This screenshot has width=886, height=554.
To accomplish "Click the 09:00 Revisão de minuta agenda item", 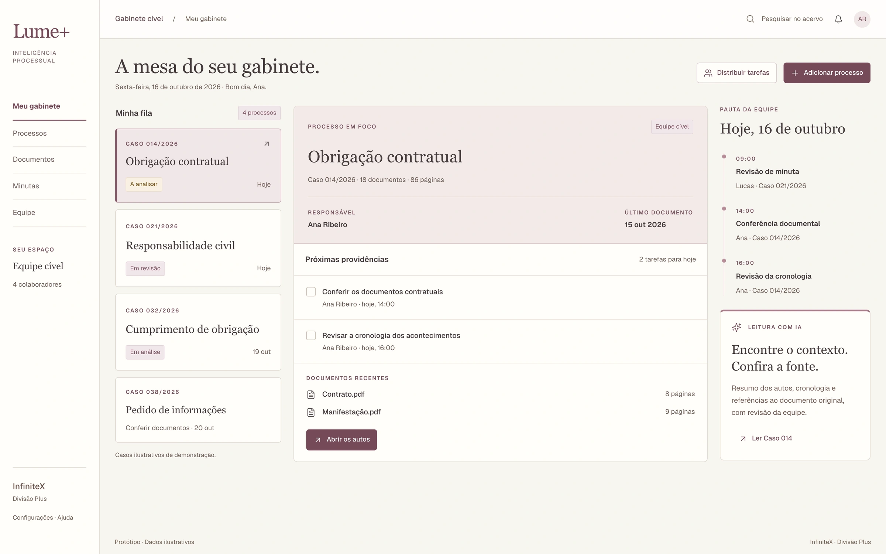I will pyautogui.click(x=771, y=172).
